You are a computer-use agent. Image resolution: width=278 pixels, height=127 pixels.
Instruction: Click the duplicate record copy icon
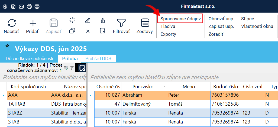72,31
